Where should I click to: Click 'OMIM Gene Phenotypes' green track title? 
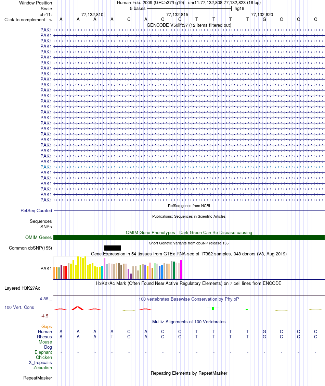point(189,233)
